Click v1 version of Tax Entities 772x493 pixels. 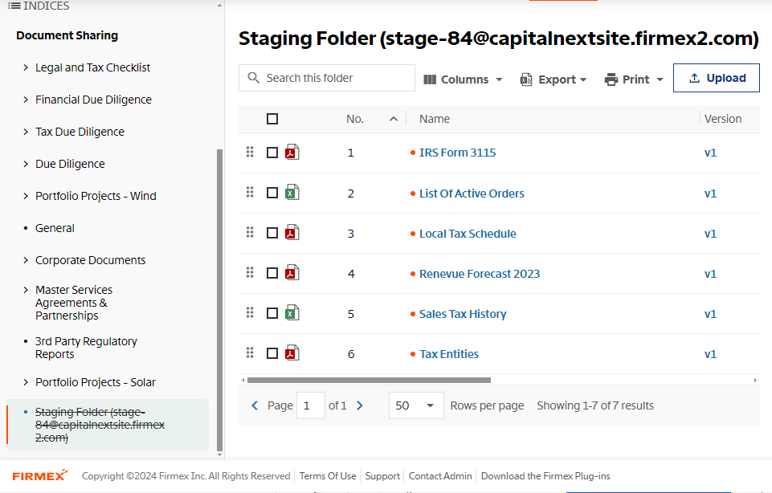tap(710, 354)
